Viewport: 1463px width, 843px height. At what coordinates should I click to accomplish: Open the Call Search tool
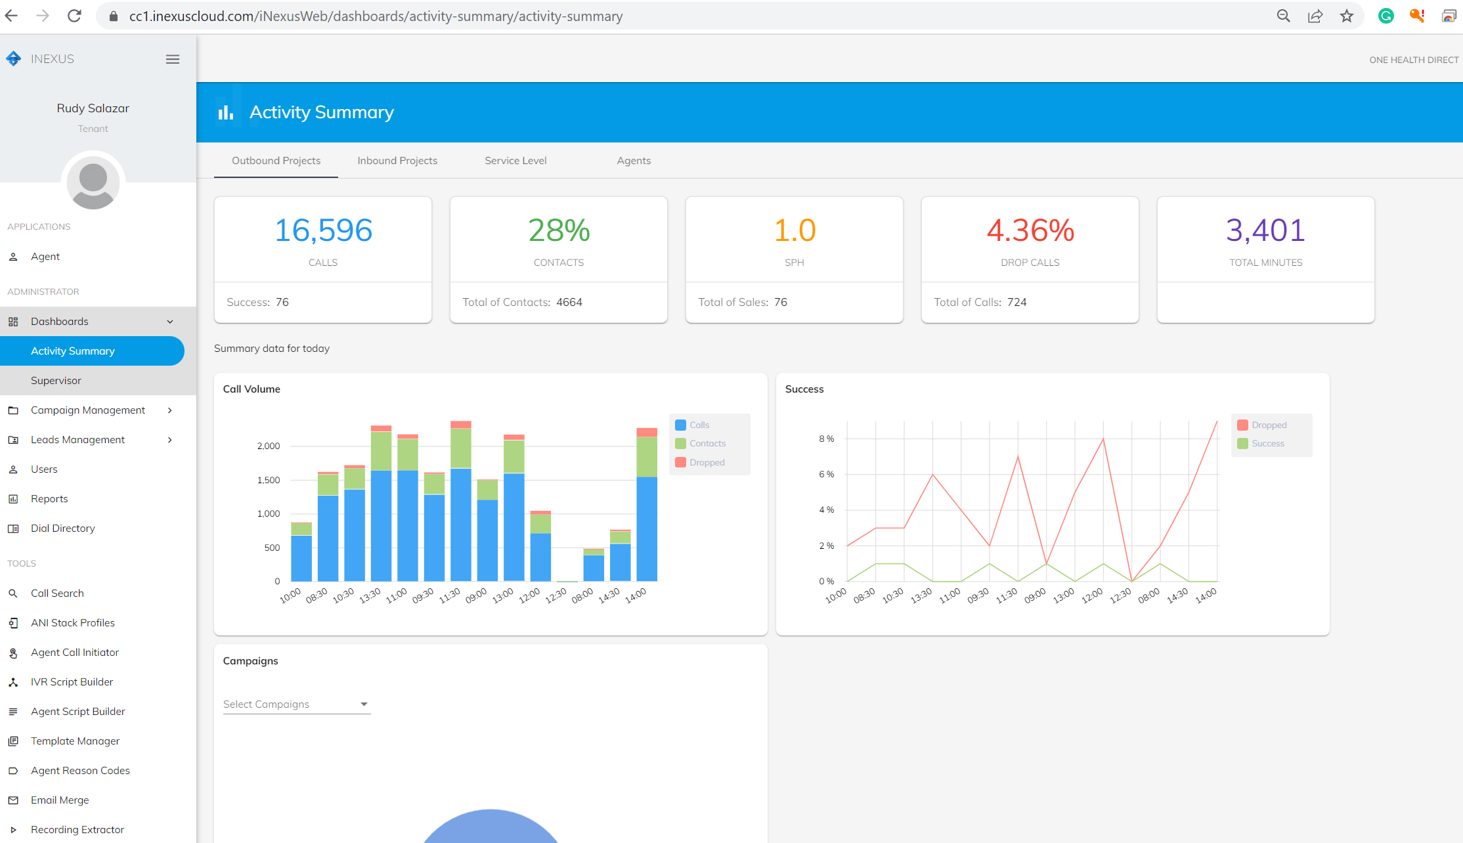pyautogui.click(x=57, y=593)
